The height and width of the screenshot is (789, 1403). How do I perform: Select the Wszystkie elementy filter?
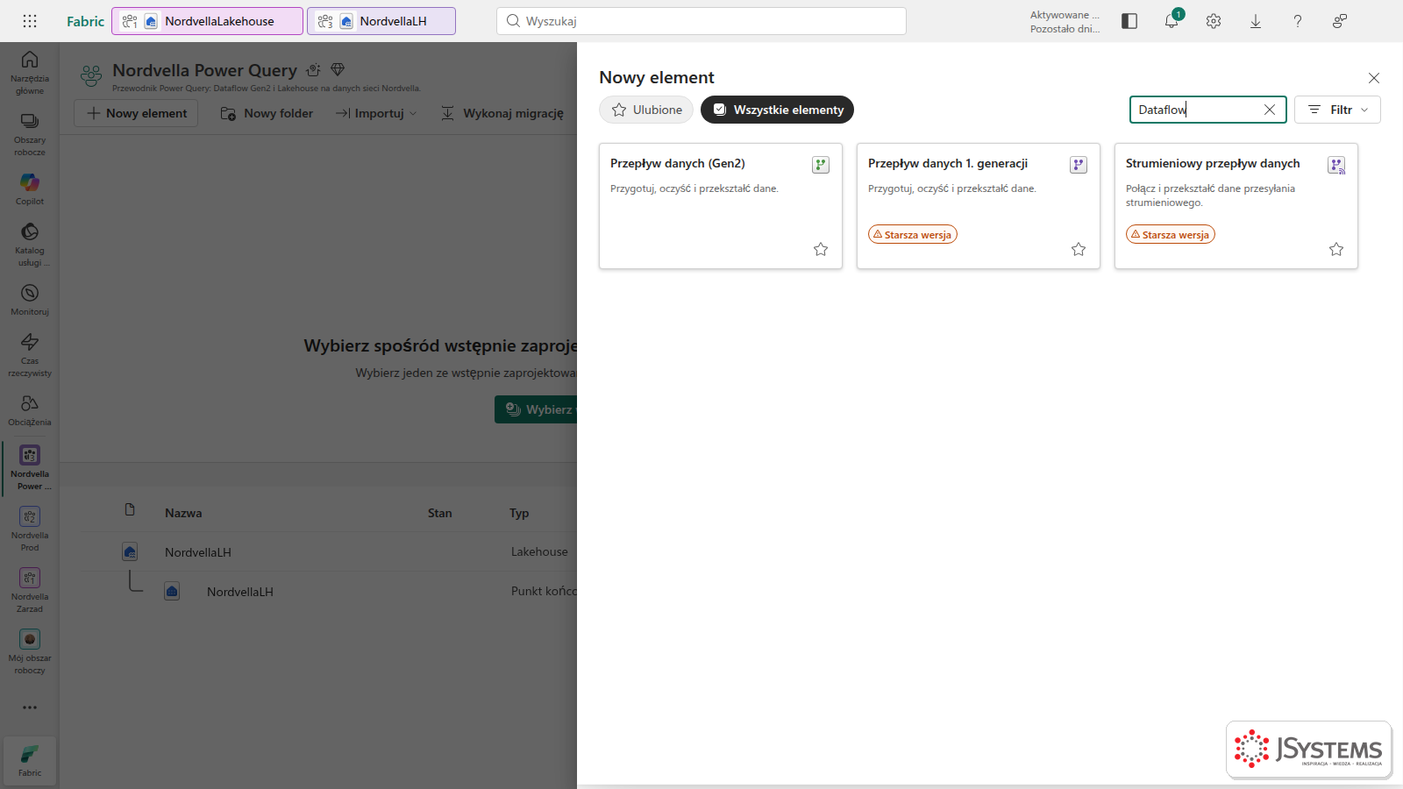click(x=777, y=110)
